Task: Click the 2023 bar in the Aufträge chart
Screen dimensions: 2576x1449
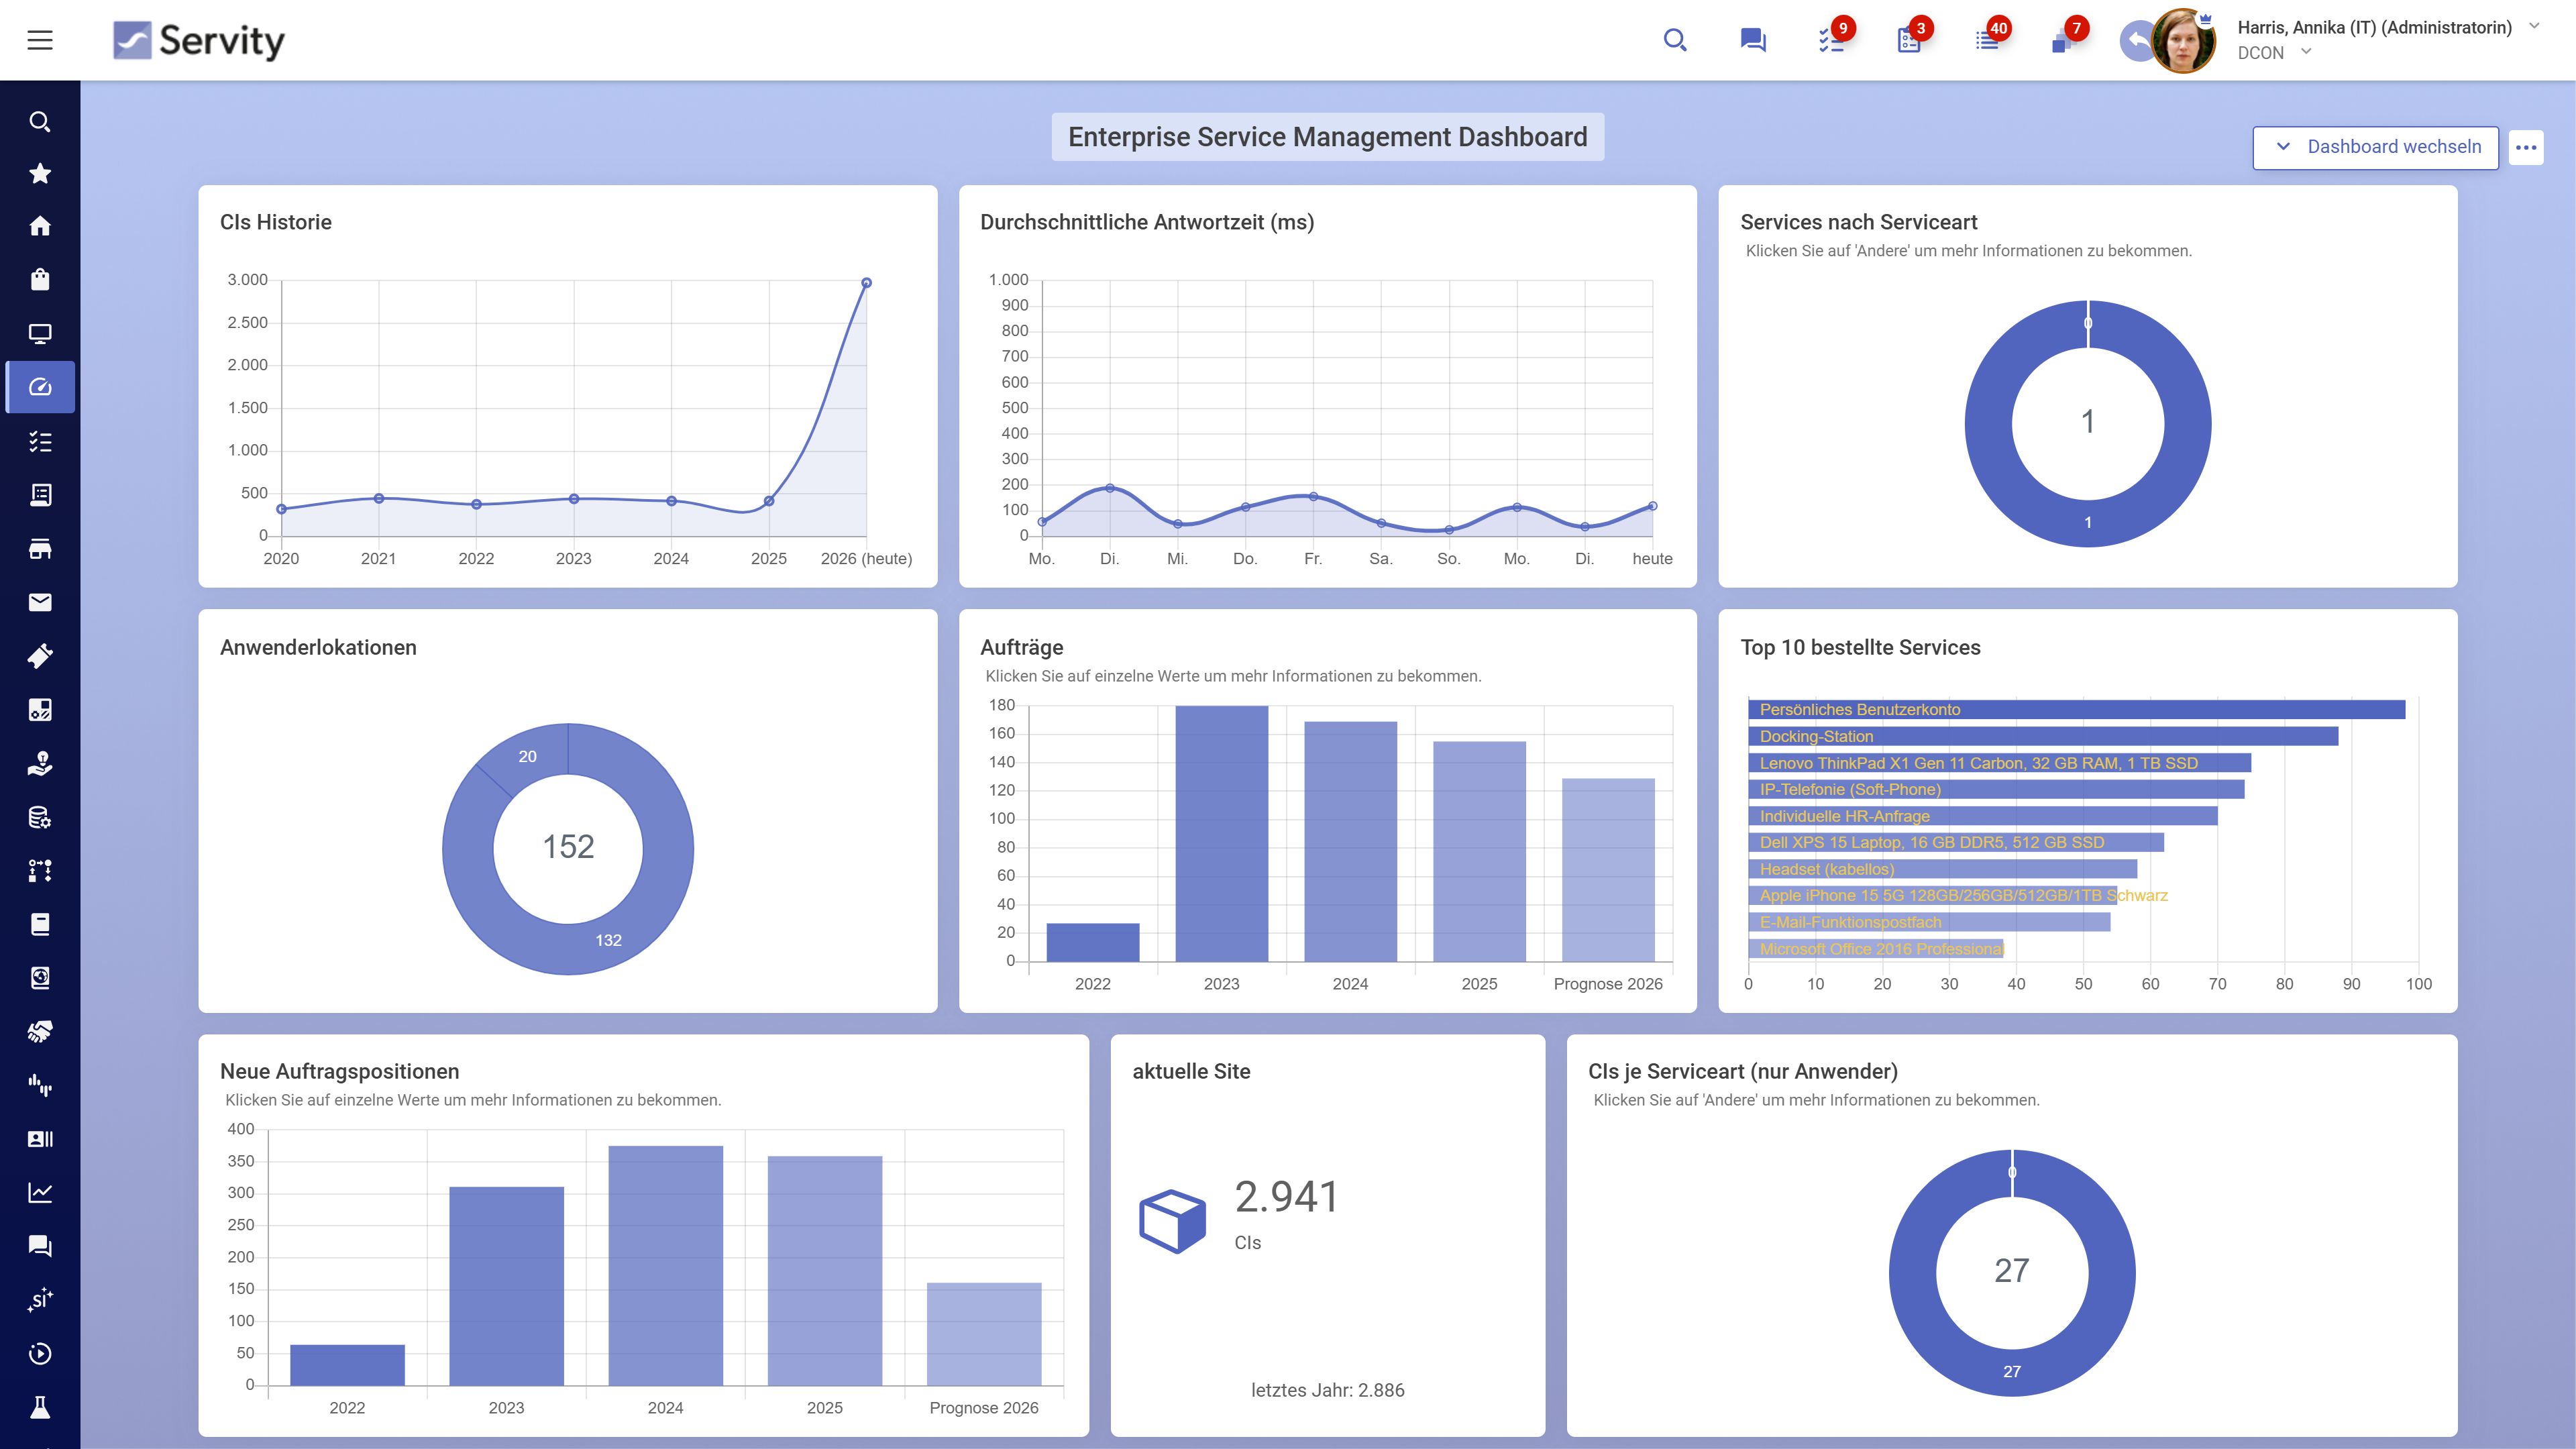Action: 1221,834
